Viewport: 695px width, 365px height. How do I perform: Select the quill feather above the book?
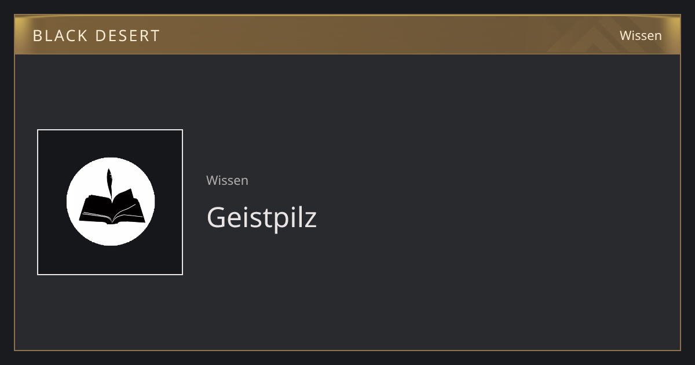108,183
